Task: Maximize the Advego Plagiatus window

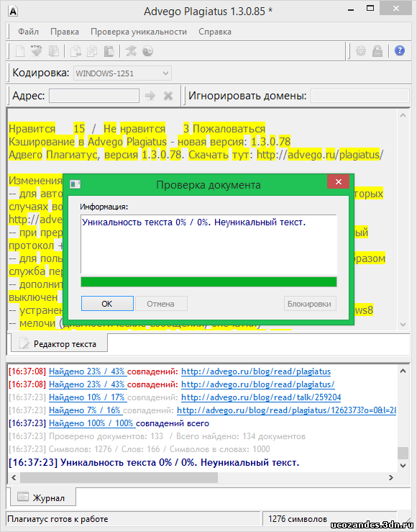Action: (x=370, y=8)
